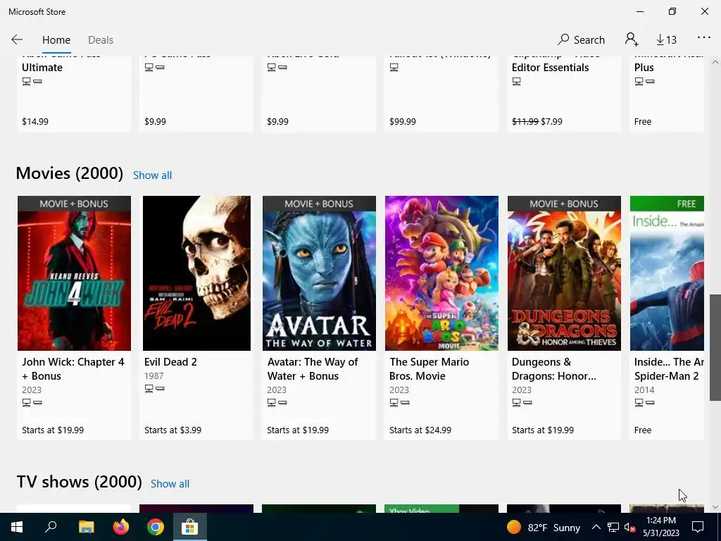
Task: Launch Firefox from taskbar
Action: (121, 527)
